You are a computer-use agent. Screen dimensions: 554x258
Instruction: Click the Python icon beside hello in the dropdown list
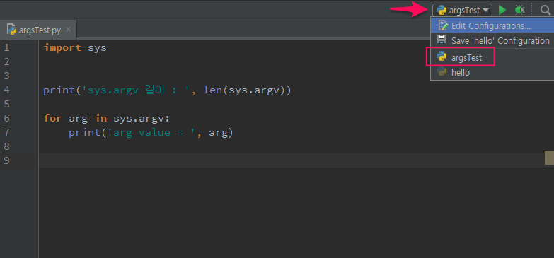click(x=442, y=72)
